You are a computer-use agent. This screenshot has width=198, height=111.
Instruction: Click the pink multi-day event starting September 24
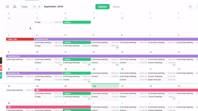pos(116,90)
